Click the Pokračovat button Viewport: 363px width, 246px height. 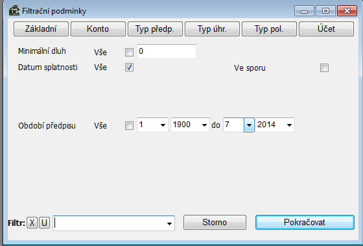click(x=305, y=222)
